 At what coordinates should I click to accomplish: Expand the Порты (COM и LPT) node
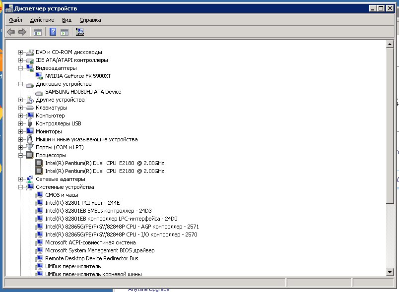(21, 147)
